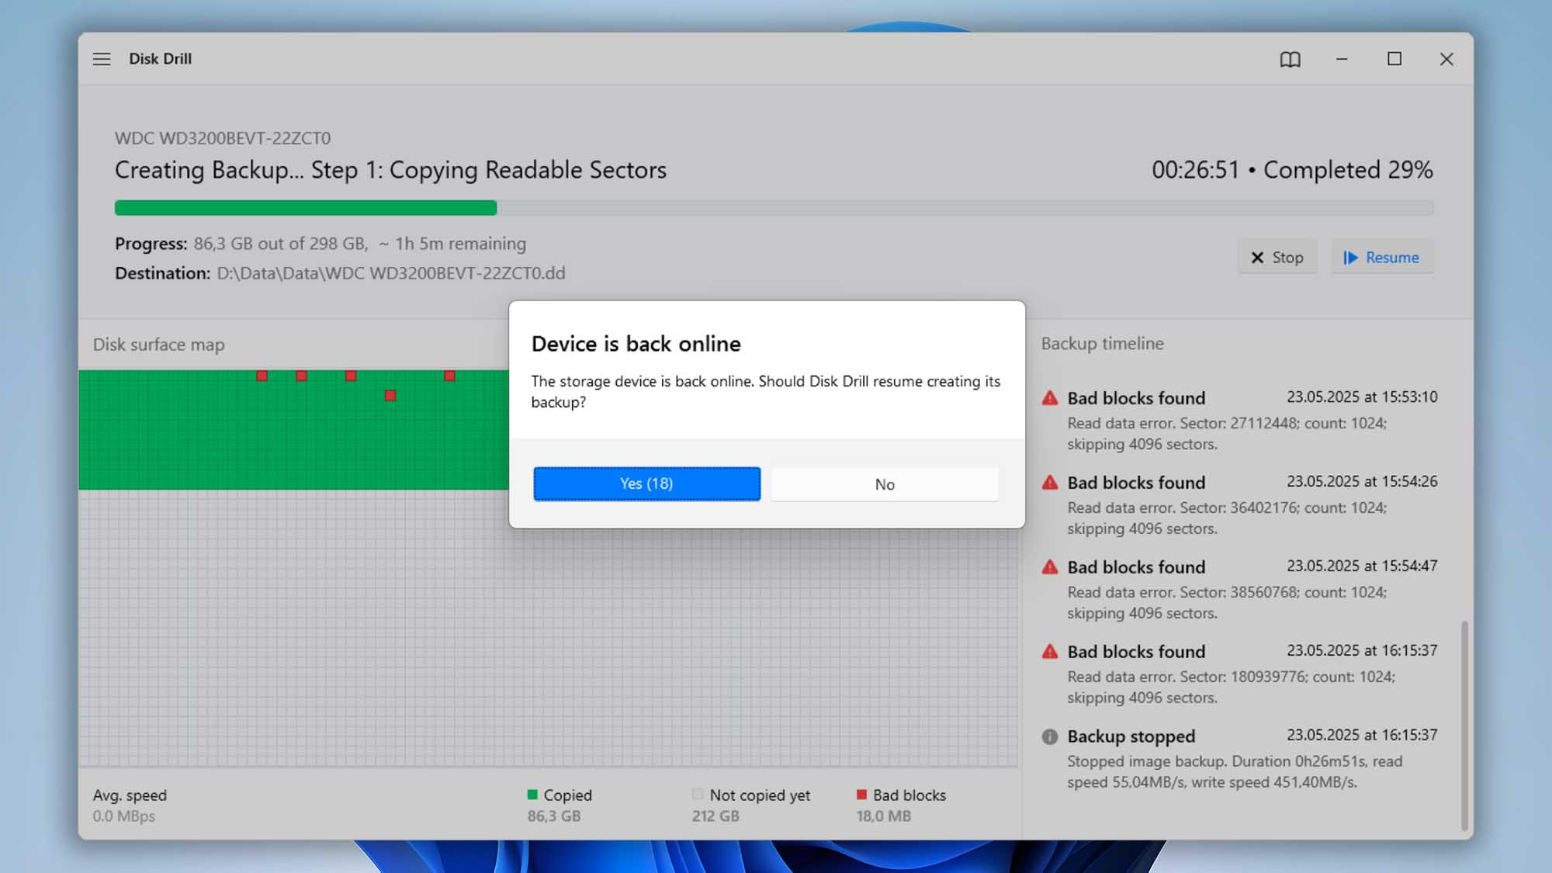
Task: Click the backup timeline scrollbar
Action: tap(1464, 726)
